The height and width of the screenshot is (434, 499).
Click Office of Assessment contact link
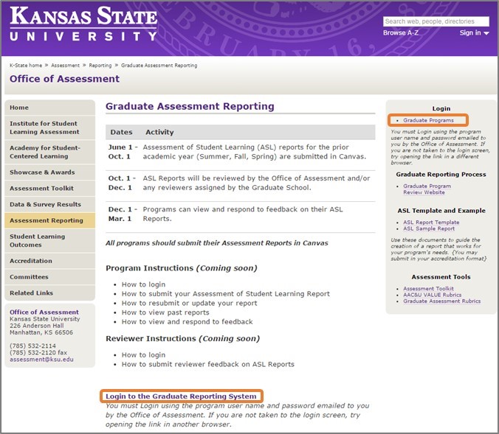44,312
